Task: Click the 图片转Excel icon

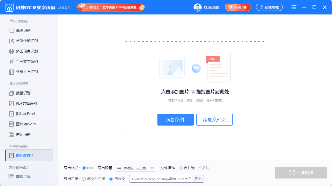Action: pyautogui.click(x=11, y=114)
